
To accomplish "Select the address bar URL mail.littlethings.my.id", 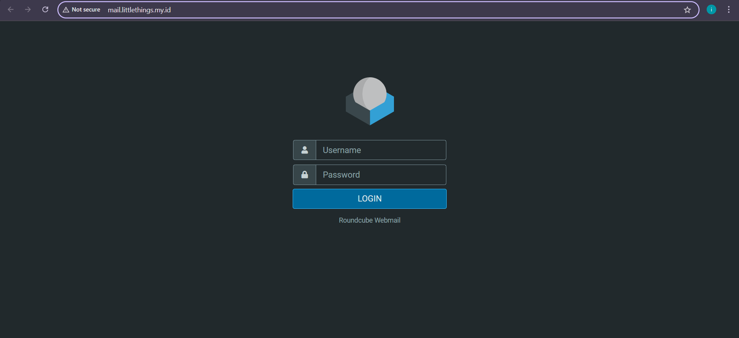I will (x=139, y=10).
